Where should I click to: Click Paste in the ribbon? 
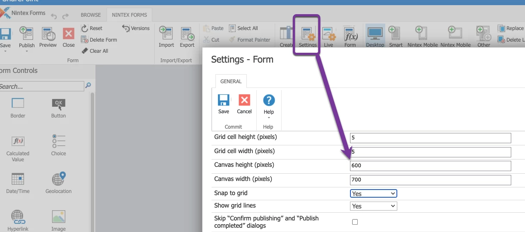point(213,28)
